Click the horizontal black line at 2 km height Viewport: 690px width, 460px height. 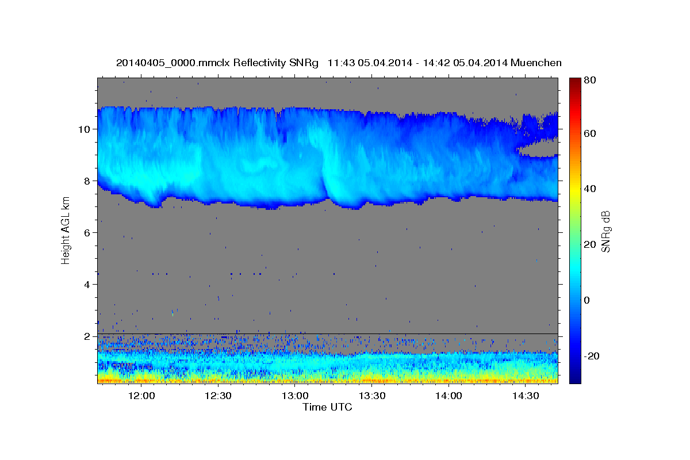(327, 333)
